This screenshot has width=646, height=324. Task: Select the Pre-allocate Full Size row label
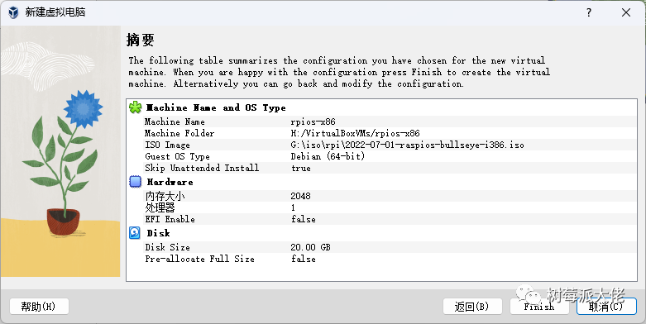200,259
